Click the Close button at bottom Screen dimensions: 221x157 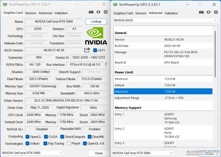[99, 153]
